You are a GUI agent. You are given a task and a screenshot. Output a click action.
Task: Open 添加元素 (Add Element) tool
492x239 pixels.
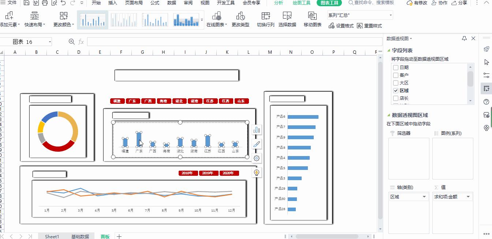click(x=9, y=20)
